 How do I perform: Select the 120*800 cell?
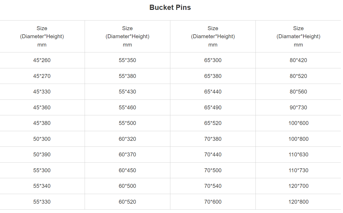[298, 202]
